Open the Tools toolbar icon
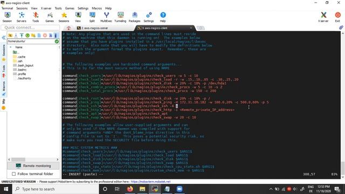This screenshot has height=194, width=345. coord(36,17)
